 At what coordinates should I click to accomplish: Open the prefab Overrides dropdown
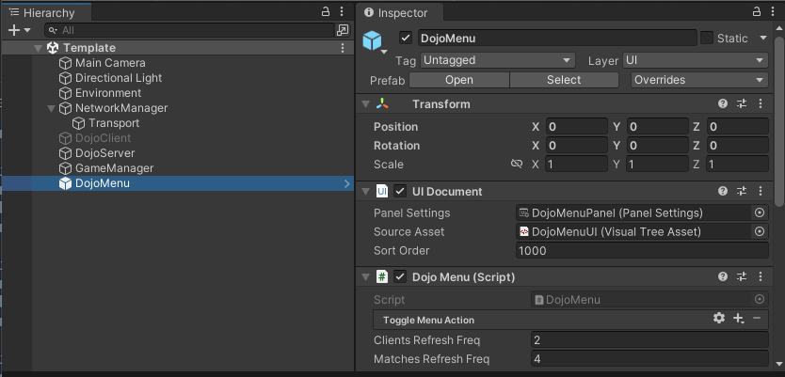point(699,80)
